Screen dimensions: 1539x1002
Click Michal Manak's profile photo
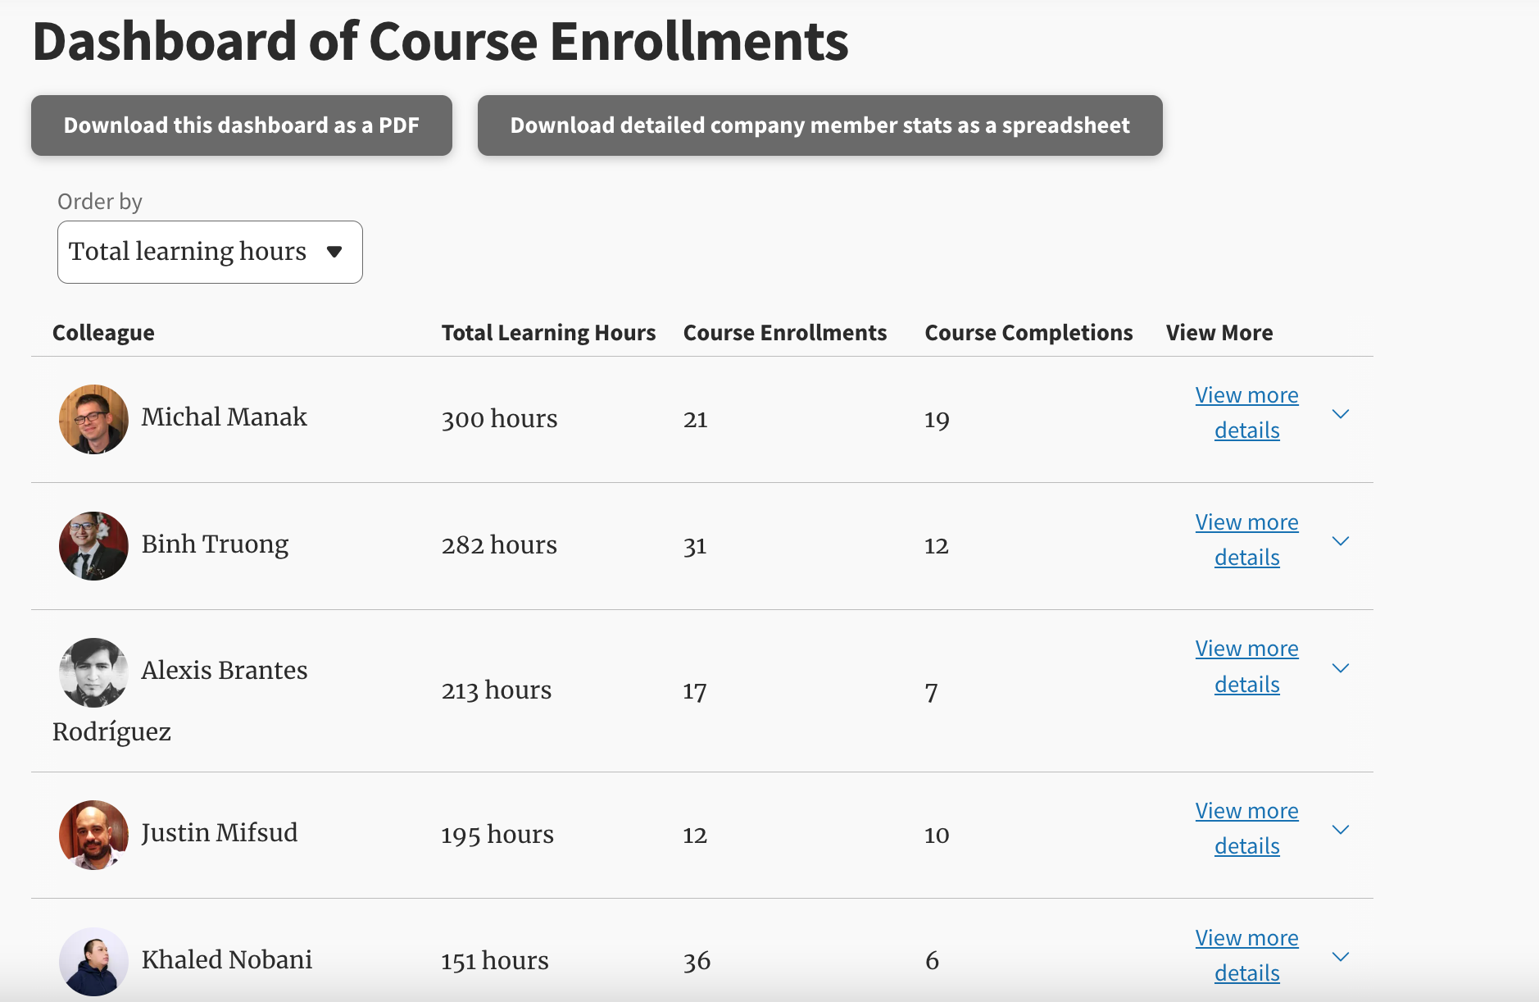click(93, 419)
